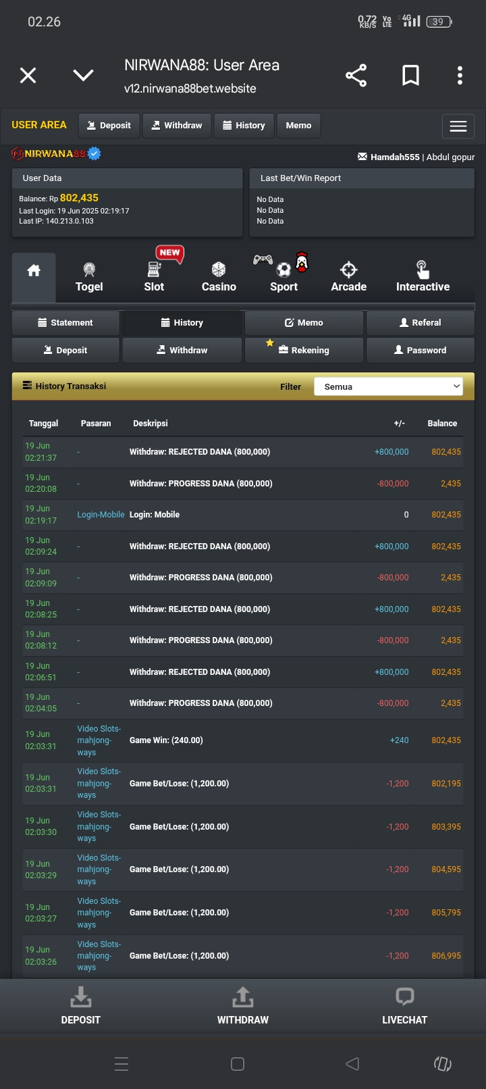Open Video Slots-mahjong-ways link at 02:03:31 Game Win
The height and width of the screenshot is (1089, 486).
point(99,740)
